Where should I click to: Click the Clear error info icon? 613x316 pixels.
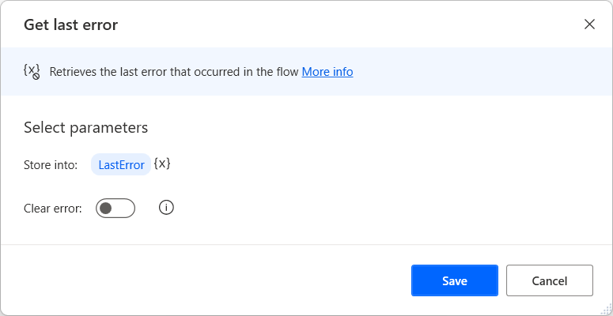(x=166, y=208)
